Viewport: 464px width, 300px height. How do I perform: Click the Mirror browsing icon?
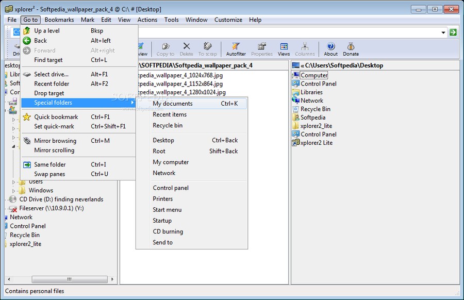coord(27,141)
